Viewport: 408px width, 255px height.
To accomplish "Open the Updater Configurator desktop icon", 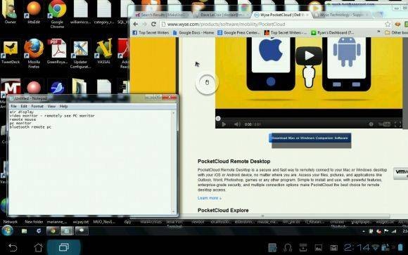I will (x=80, y=54).
